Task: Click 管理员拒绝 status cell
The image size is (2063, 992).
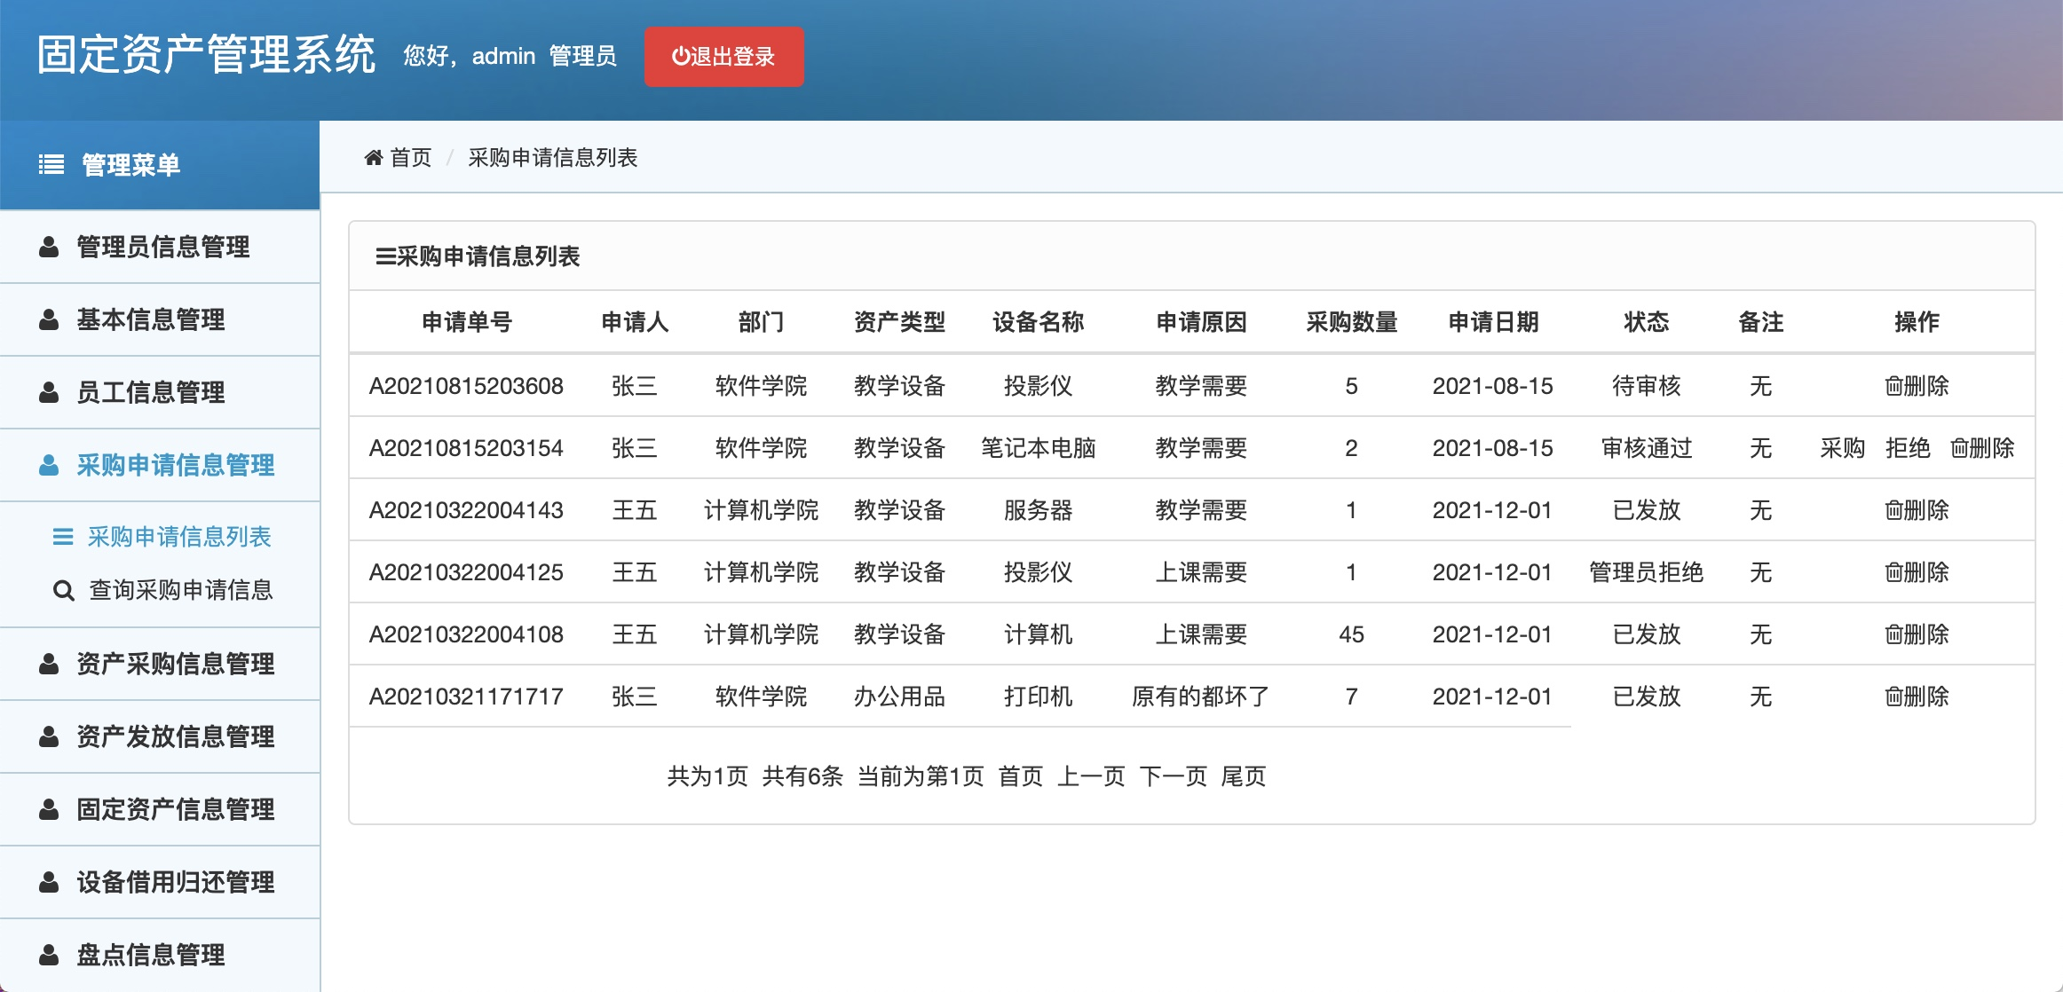Action: [x=1647, y=572]
